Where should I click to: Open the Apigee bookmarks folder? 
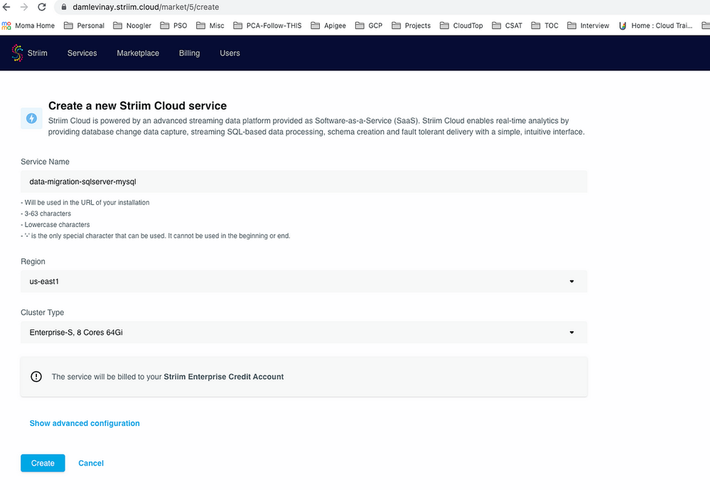328,26
